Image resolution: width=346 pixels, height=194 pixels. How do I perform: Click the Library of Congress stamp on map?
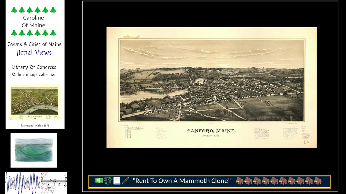tap(306, 136)
